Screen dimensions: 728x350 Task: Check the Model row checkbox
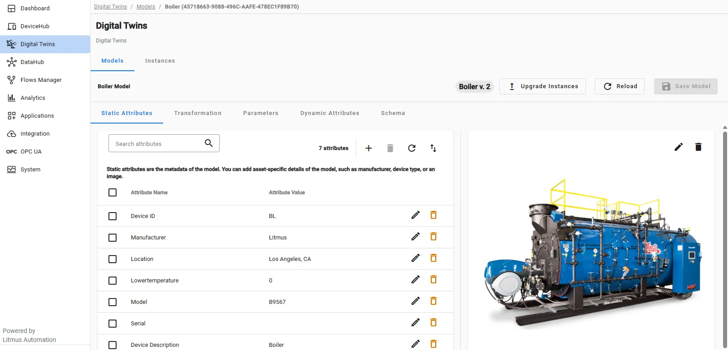(113, 302)
